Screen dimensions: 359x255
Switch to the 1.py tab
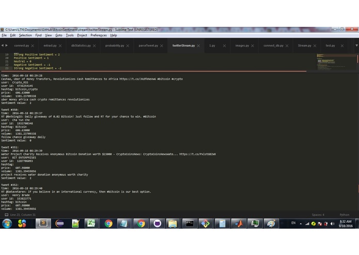(x=212, y=45)
